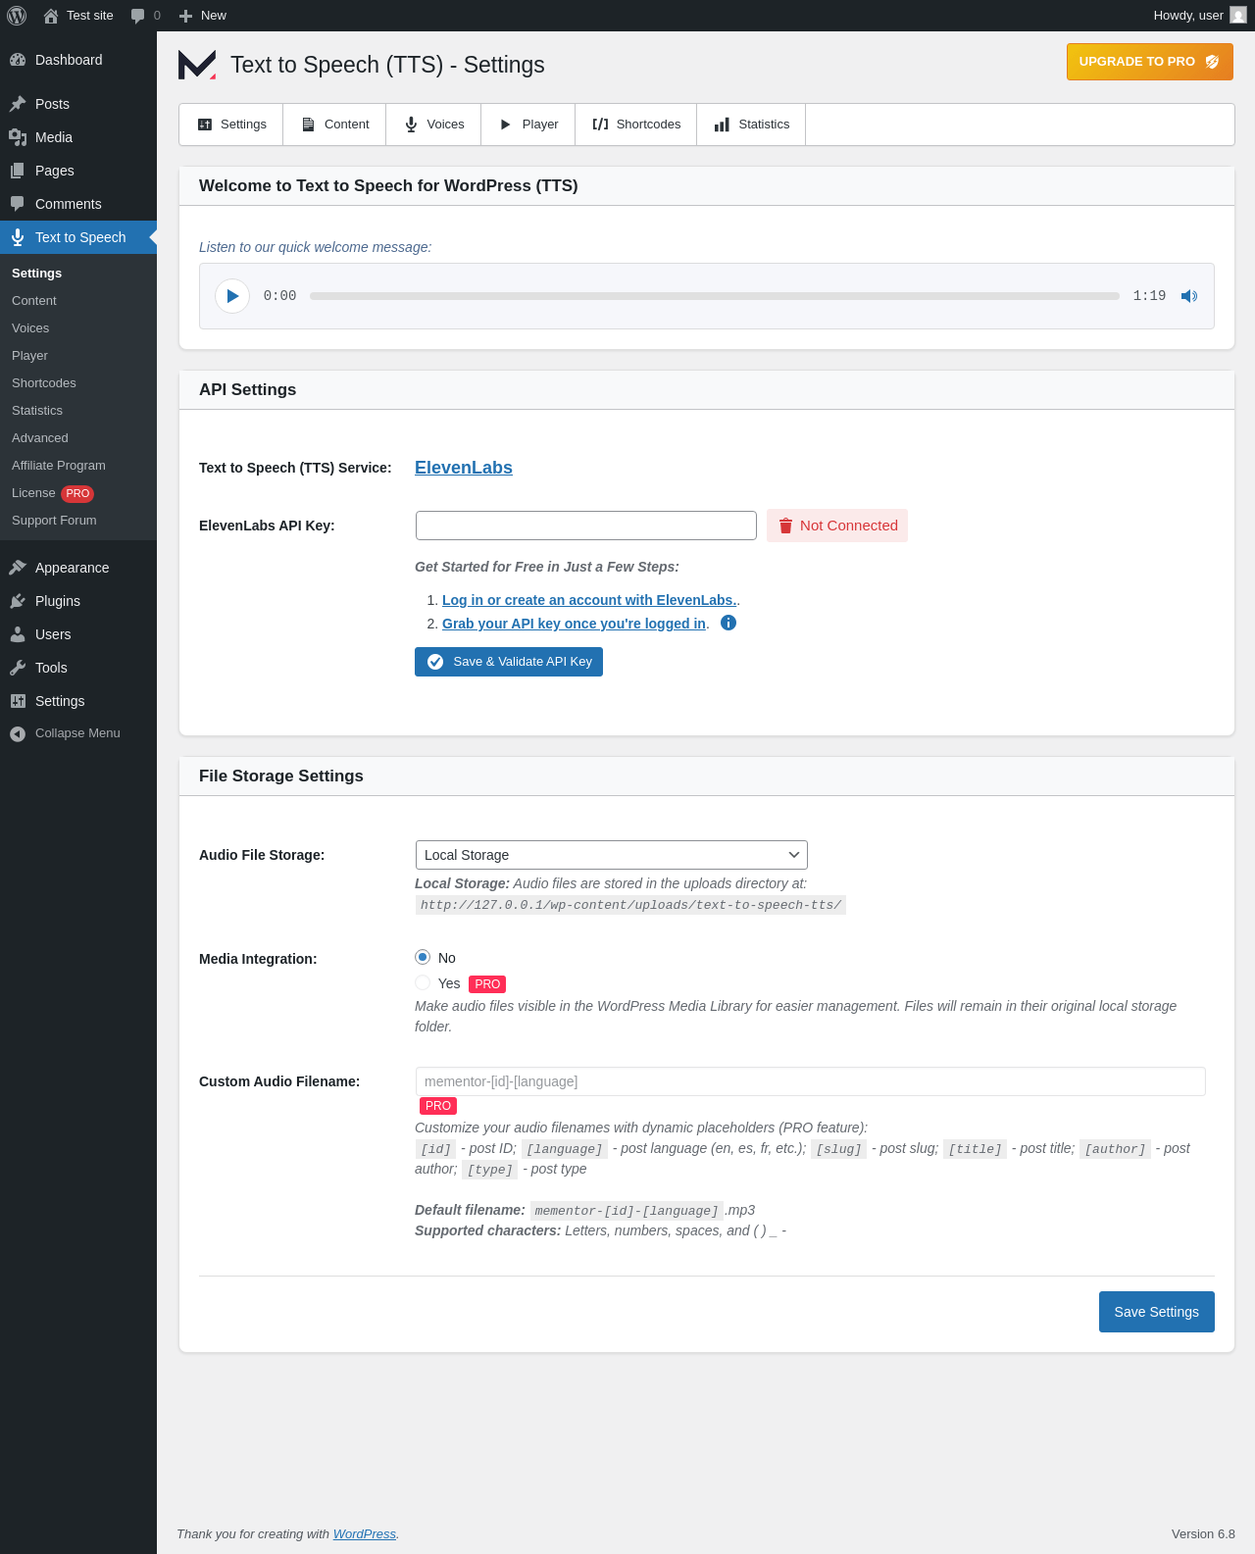Mute the welcome audio speaker icon
The image size is (1255, 1554).
(x=1189, y=296)
